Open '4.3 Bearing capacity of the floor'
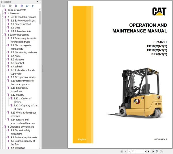This screenshot has height=154, width=173. click(x=23, y=143)
